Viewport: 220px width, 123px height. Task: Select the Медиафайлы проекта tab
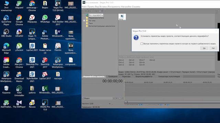click(x=94, y=77)
